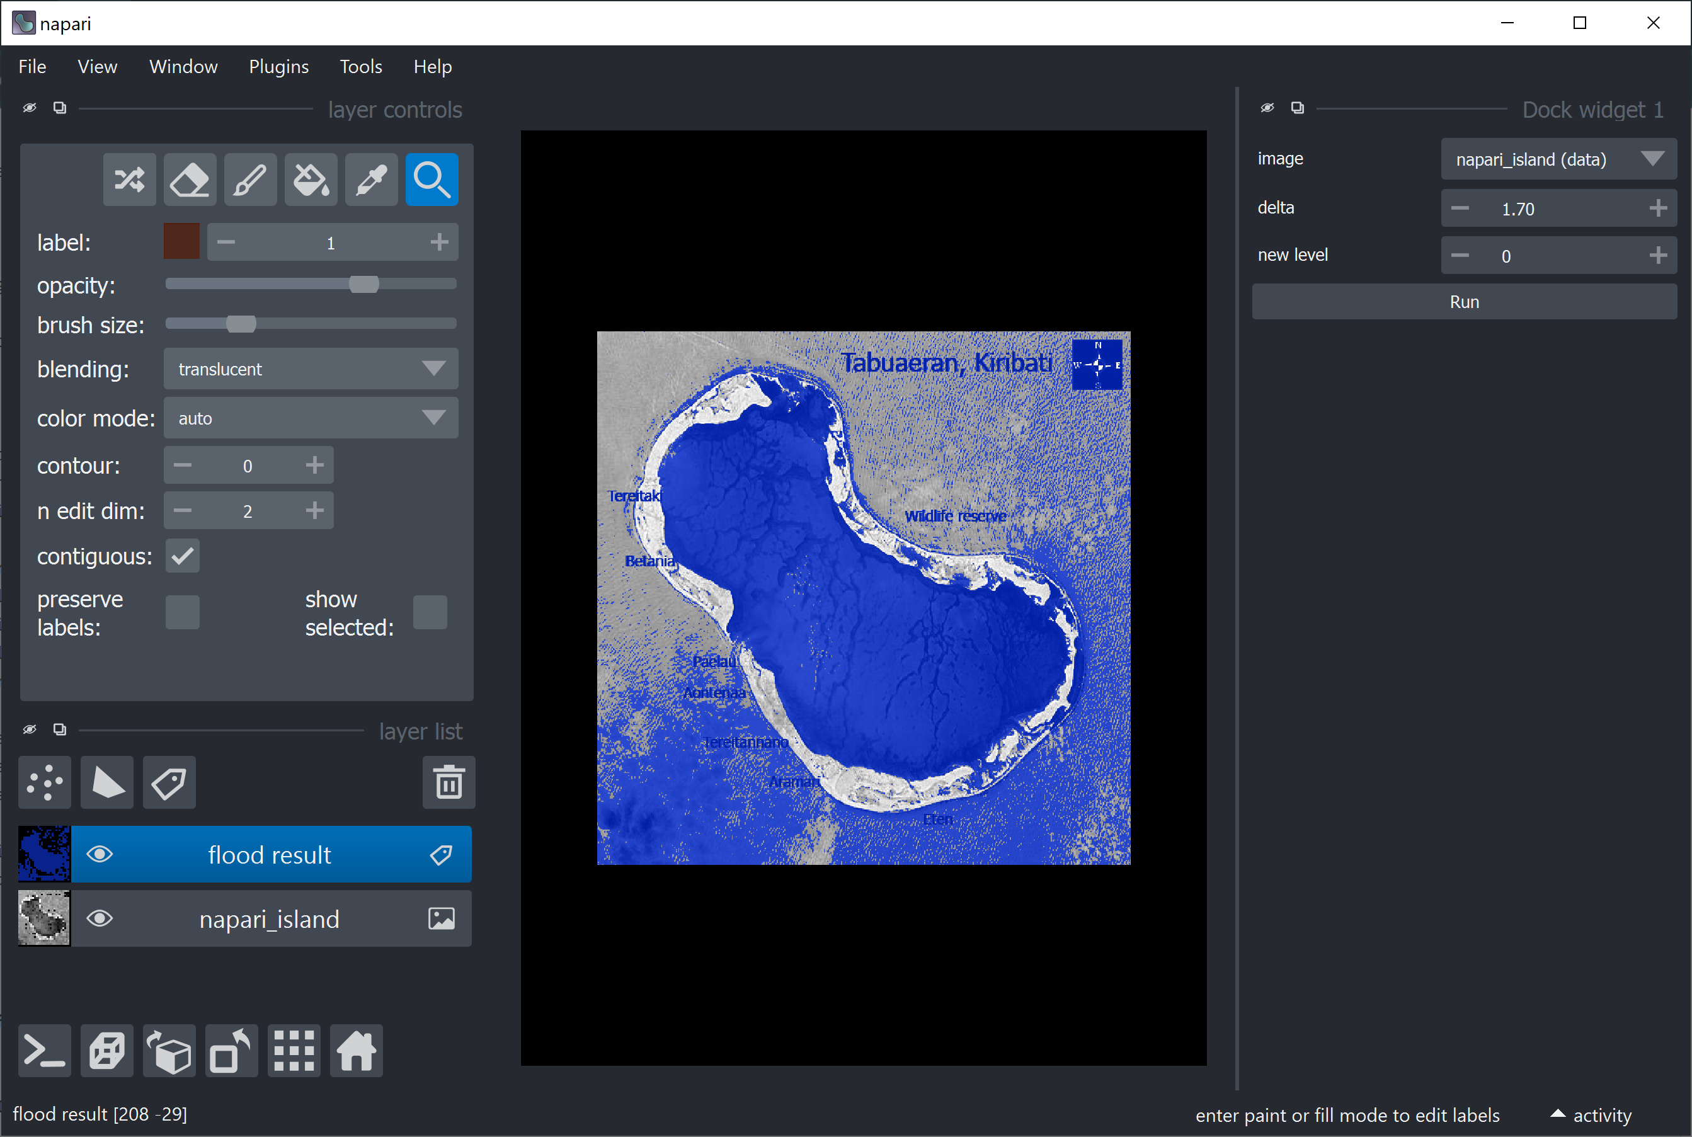Float Dock widget 1 panel
1692x1137 pixels.
click(x=1298, y=108)
